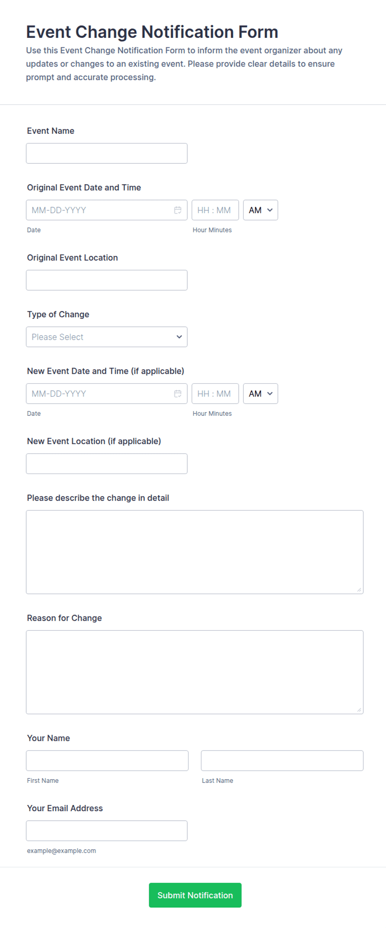Submit the notification with the green button

tap(195, 895)
